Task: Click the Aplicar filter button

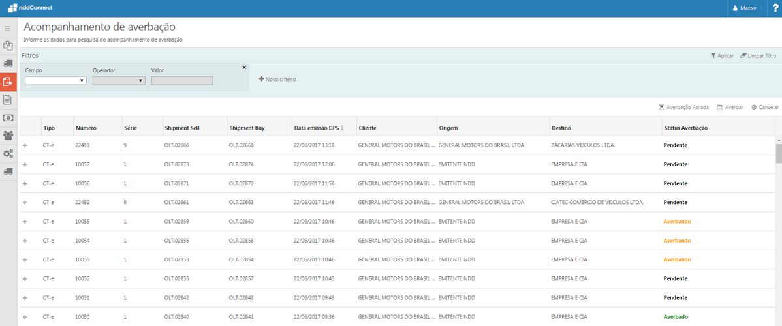Action: [x=722, y=56]
